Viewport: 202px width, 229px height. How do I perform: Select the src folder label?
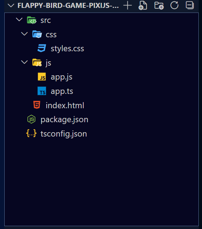tap(46, 20)
